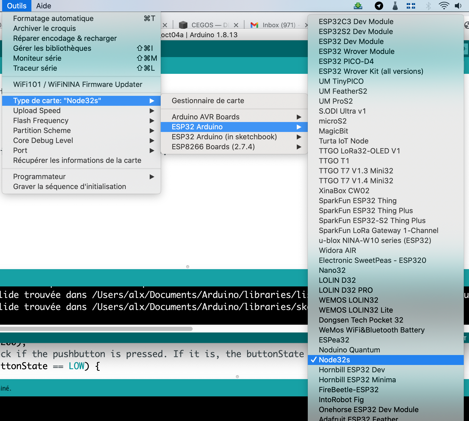This screenshot has width=469, height=421.
Task: Click the volume speaker icon
Action: 458,6
